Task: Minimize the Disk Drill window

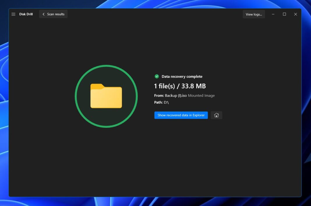Action: point(273,14)
